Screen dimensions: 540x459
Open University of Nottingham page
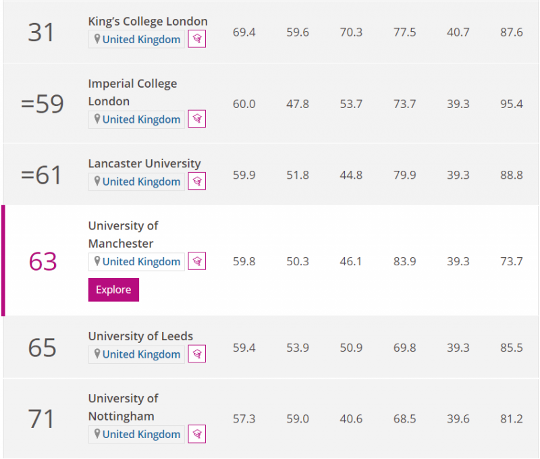coord(124,407)
